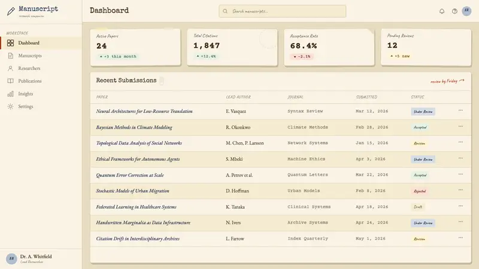Screen dimensions: 479x269
Task: Click the Dr. A. Whitfield avatar in sidebar
Action: point(11,259)
